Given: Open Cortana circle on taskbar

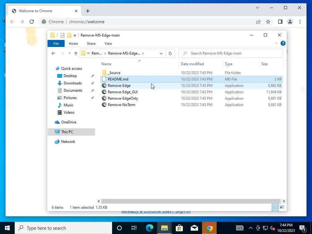Looking at the screenshot, I should click(x=119, y=228).
